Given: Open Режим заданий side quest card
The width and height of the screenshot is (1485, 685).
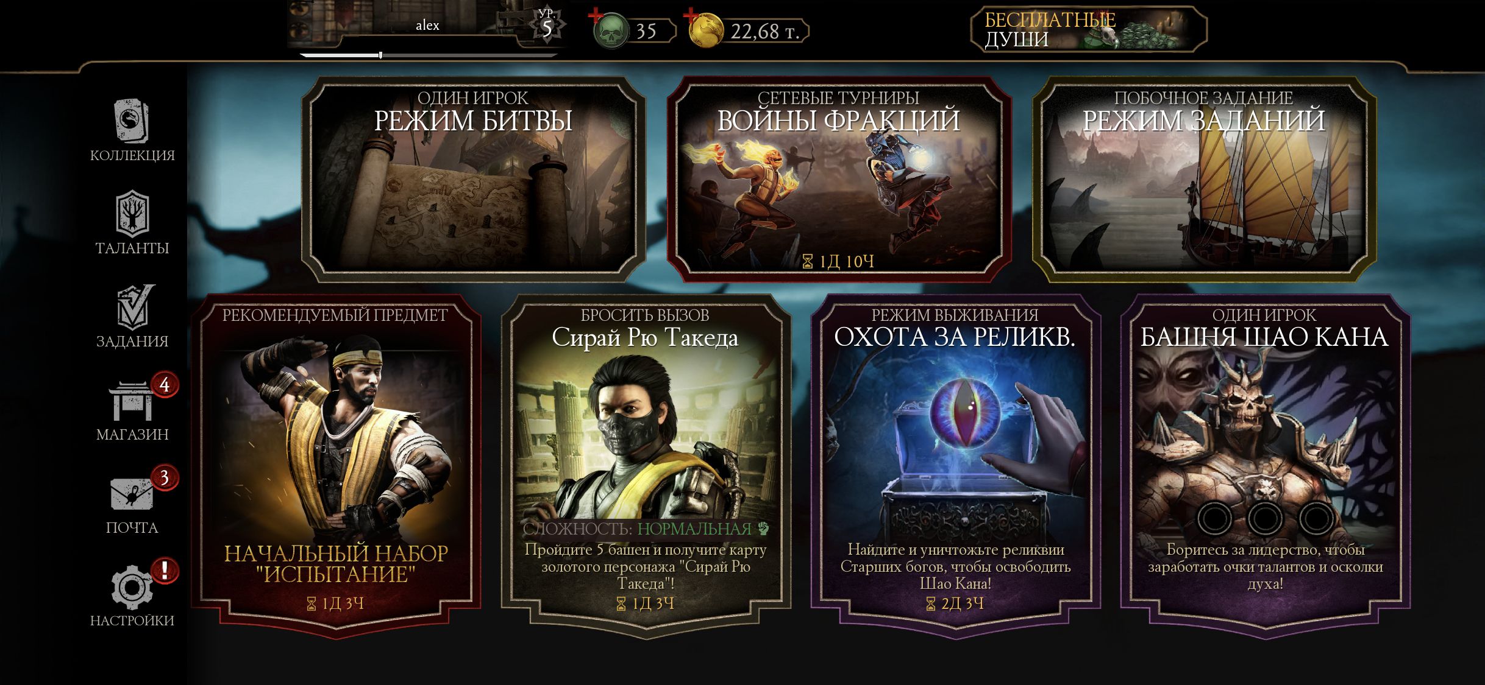Looking at the screenshot, I should coord(1204,179).
